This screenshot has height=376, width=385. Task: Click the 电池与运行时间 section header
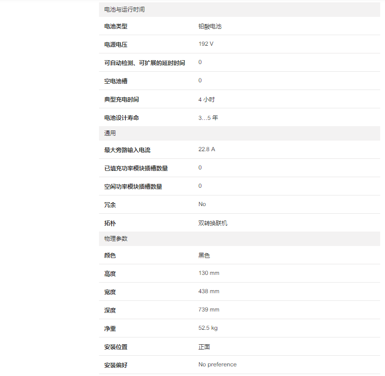pyautogui.click(x=124, y=10)
